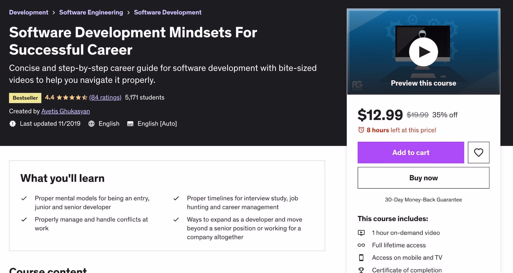
Task: Click the on-demand video icon
Action: pos(361,233)
